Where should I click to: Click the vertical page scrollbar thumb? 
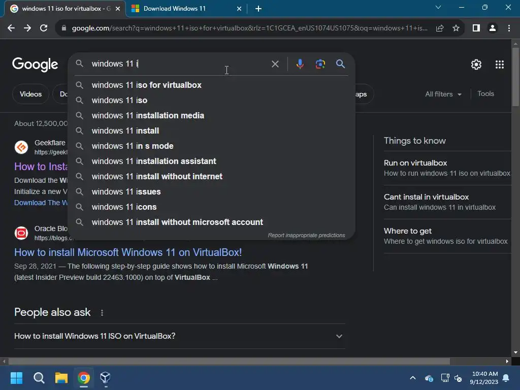point(515,77)
